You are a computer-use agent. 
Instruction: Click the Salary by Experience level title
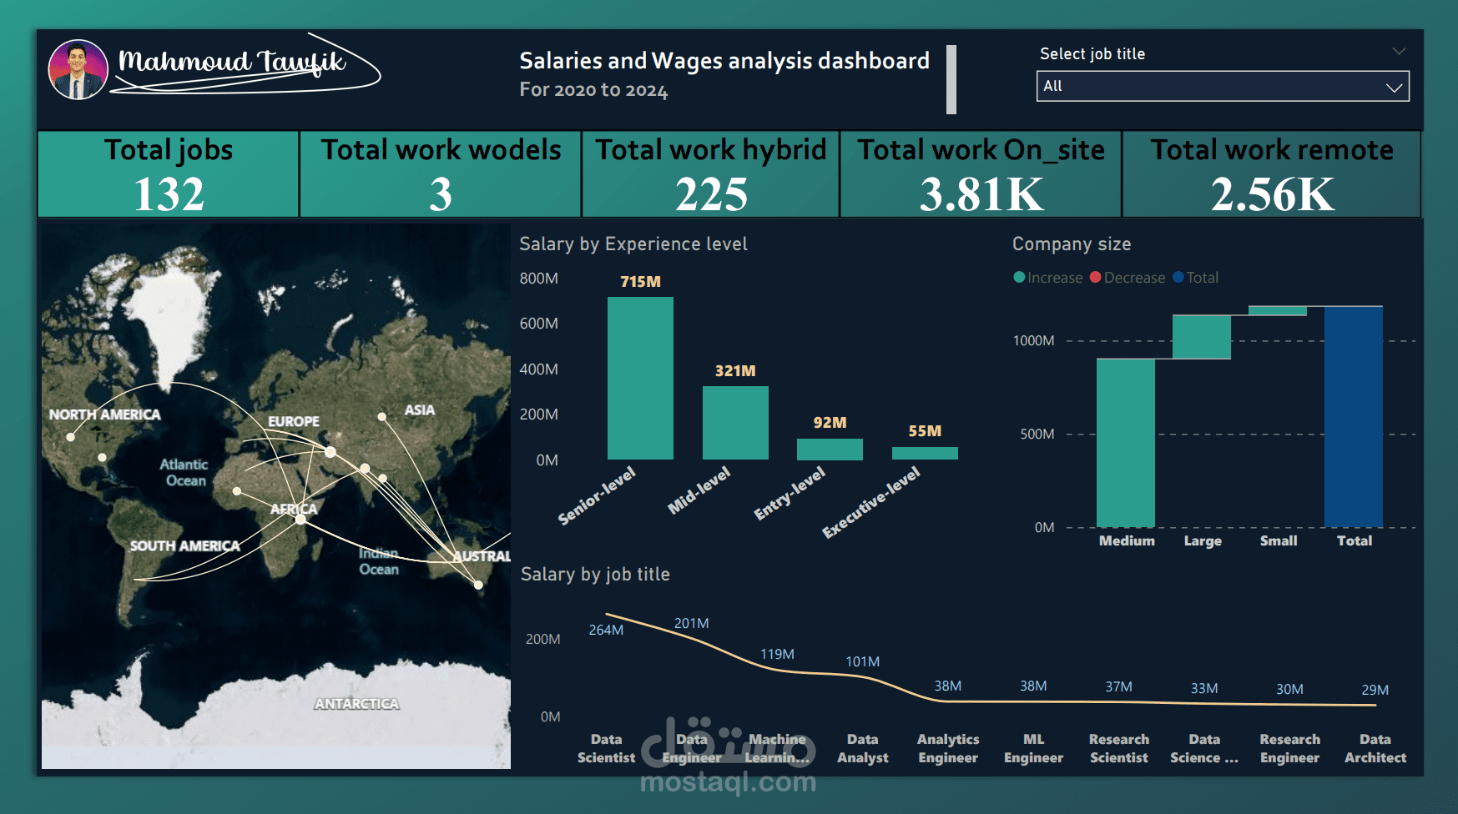pyautogui.click(x=633, y=244)
